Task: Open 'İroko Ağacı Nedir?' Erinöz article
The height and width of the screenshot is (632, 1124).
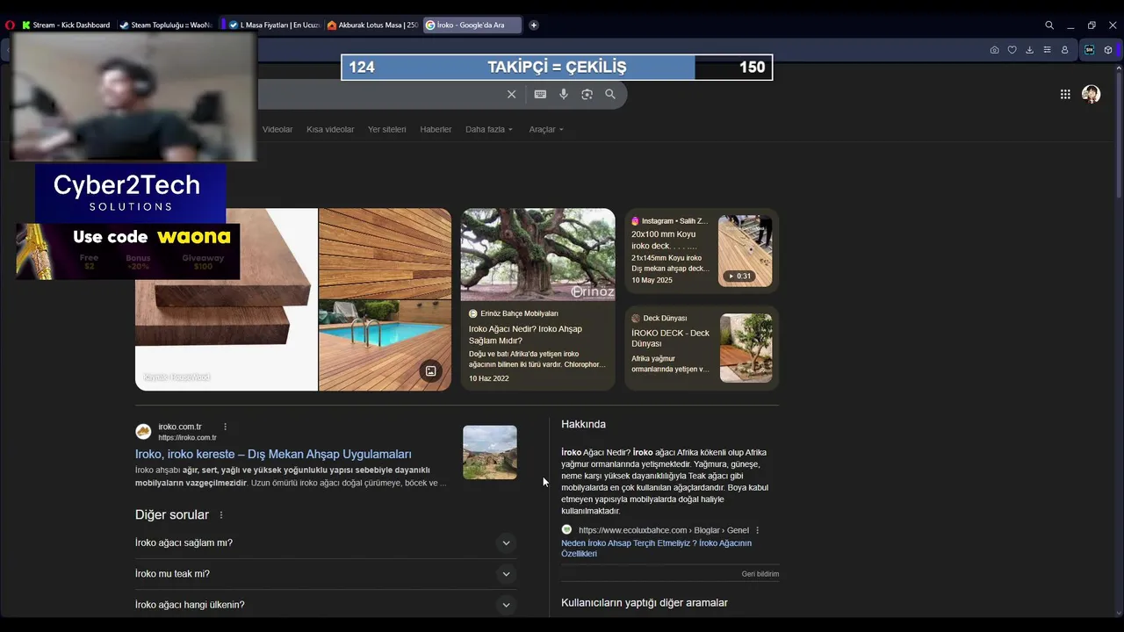Action: coord(525,334)
